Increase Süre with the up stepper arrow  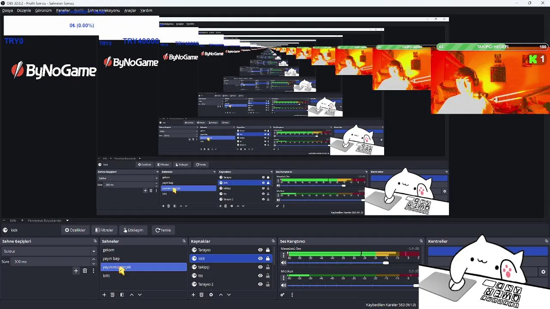tap(94, 259)
